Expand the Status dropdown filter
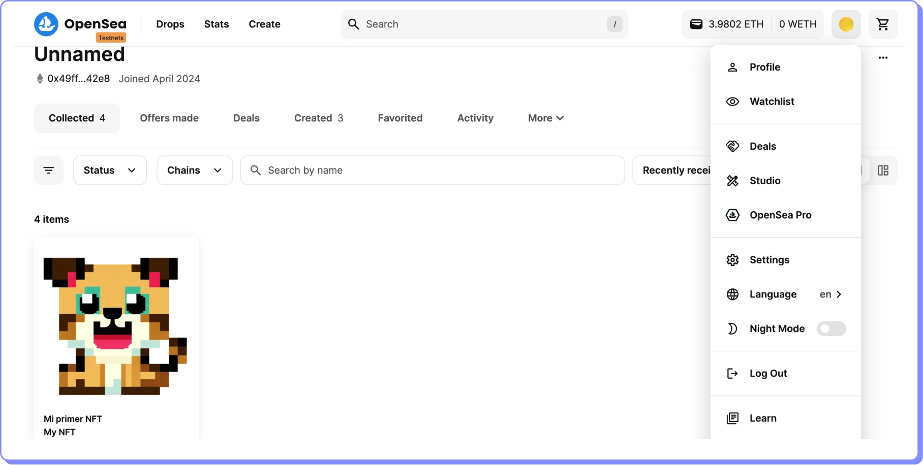 click(x=110, y=171)
